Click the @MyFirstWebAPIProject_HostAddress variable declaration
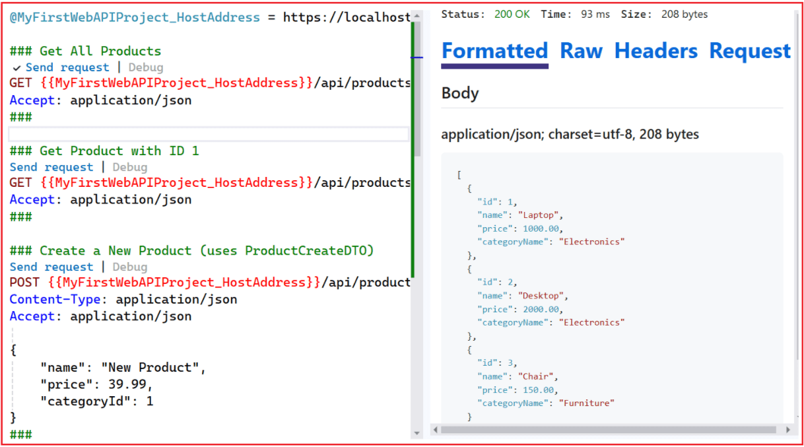 coord(135,18)
